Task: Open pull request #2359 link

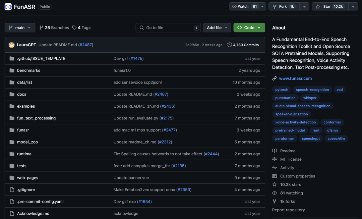Action: point(184,190)
